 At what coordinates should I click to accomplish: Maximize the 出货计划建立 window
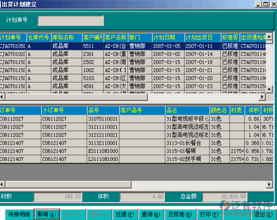[266, 4]
